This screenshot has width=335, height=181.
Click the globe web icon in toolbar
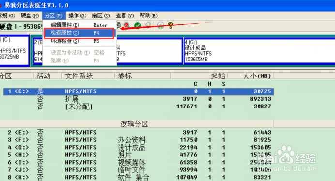tap(160, 26)
